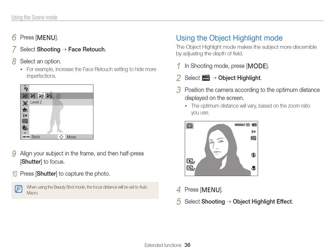Click 'Object Highlight Effect' bold text
This screenshot has width=336, height=249.
[x=262, y=202]
